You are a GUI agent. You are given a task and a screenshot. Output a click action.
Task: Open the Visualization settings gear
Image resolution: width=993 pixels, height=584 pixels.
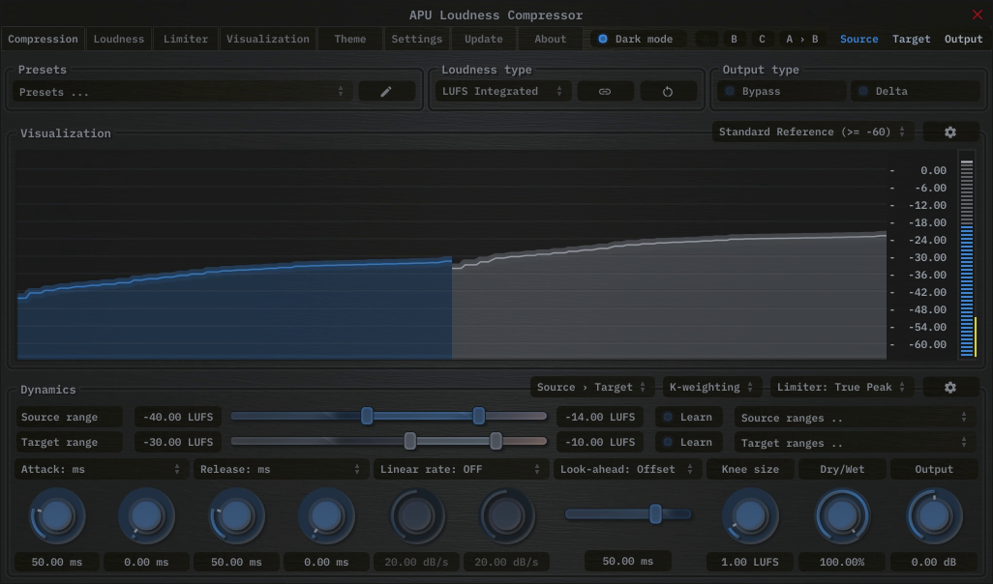950,131
